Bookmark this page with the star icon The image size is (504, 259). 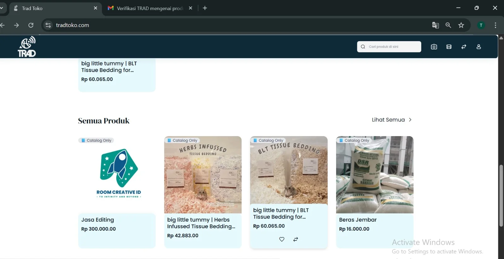click(461, 25)
